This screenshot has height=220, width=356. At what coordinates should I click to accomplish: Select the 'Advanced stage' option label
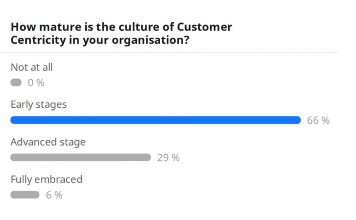click(48, 142)
